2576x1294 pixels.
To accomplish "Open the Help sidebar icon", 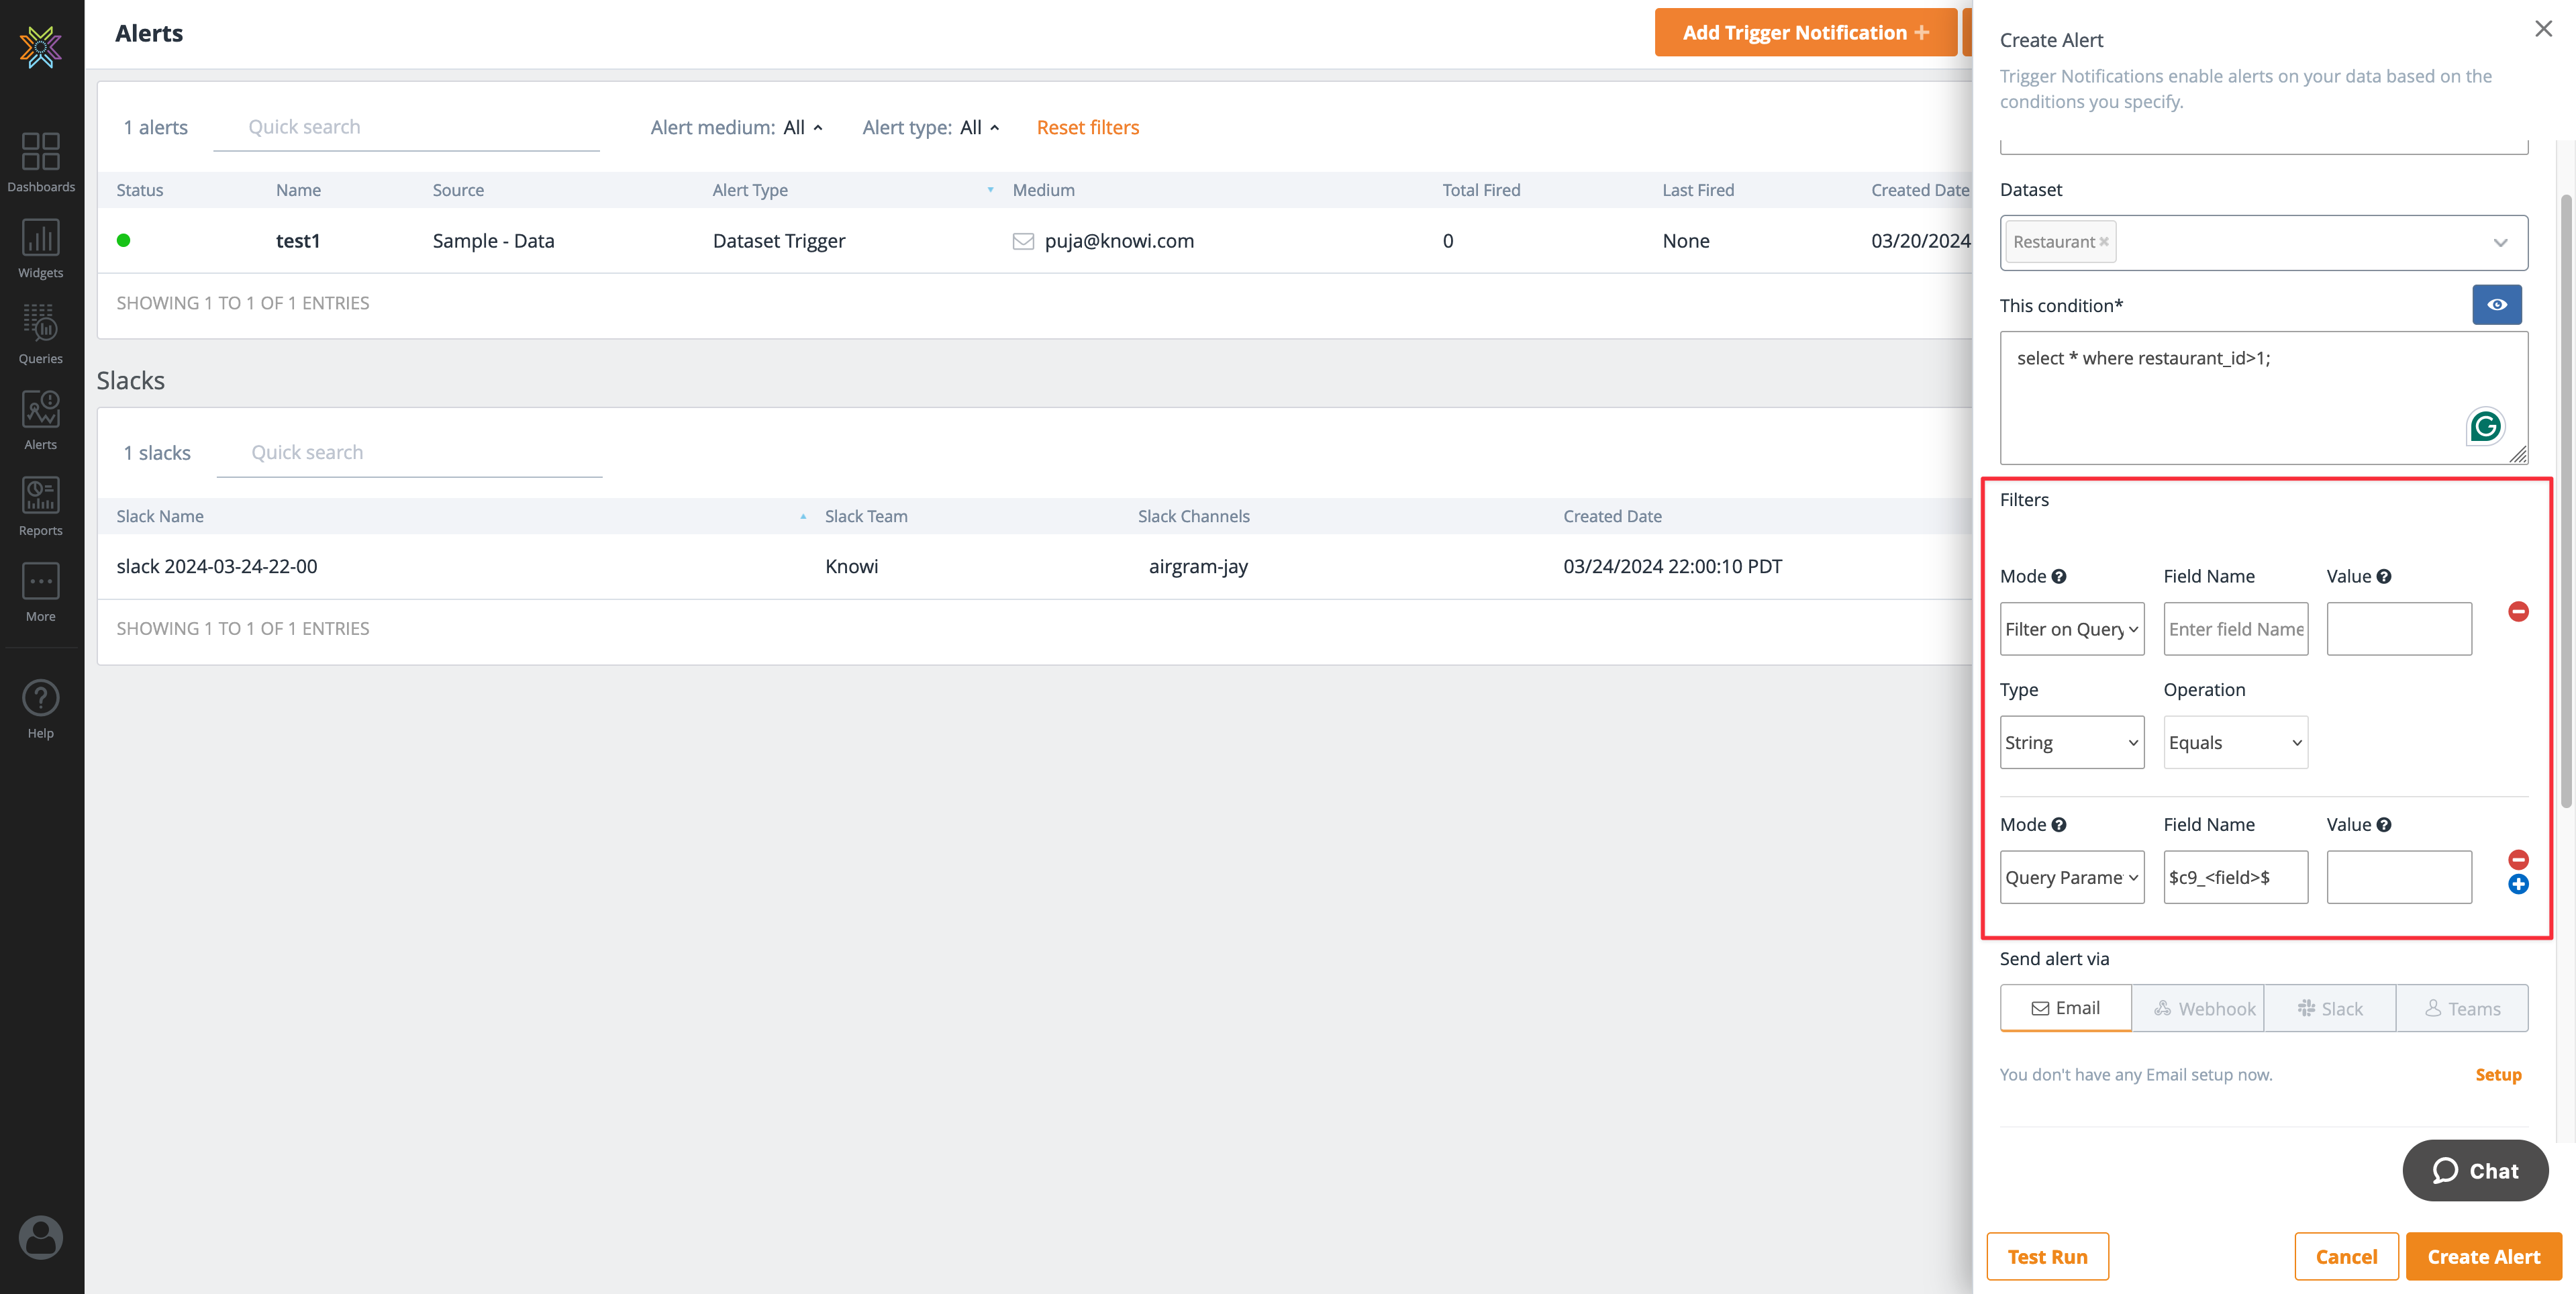I will (x=41, y=709).
